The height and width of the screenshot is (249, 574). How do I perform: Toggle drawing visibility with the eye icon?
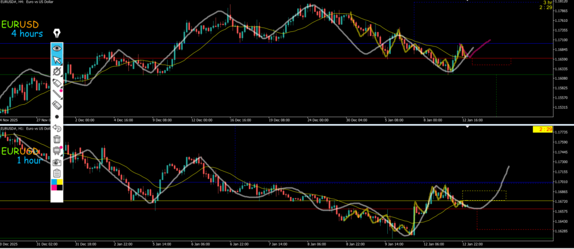(x=57, y=48)
